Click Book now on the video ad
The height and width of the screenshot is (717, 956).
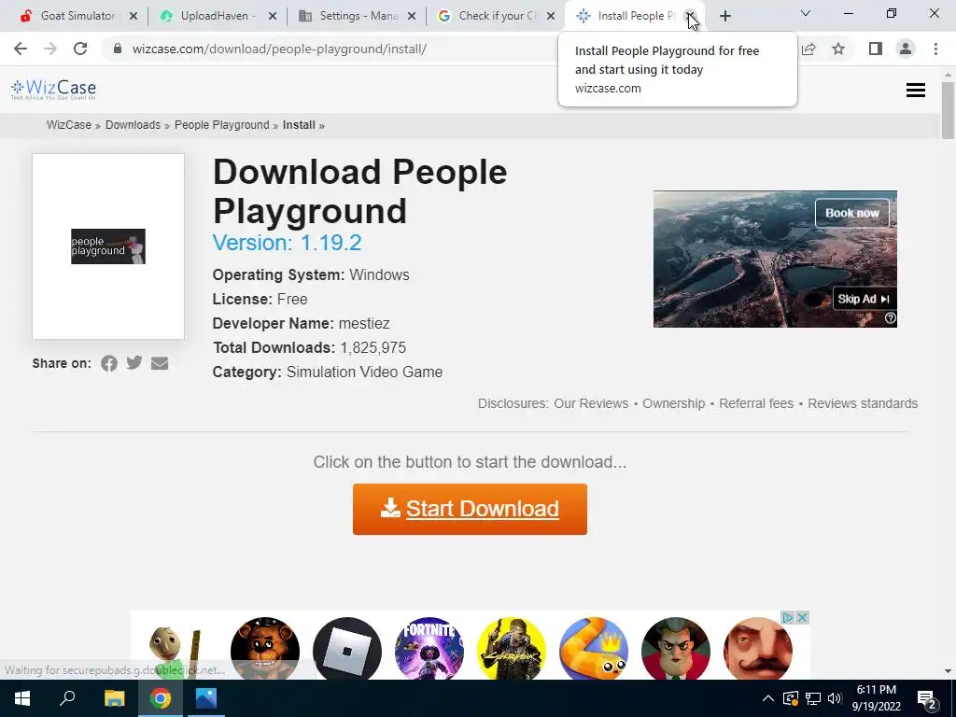851,213
